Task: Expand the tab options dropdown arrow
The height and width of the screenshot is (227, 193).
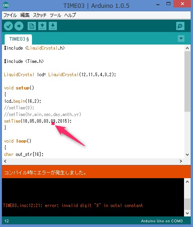Action: coord(181,39)
